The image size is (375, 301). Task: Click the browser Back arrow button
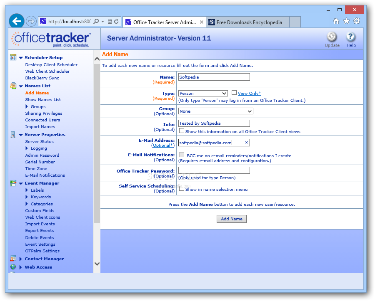tap(17, 21)
